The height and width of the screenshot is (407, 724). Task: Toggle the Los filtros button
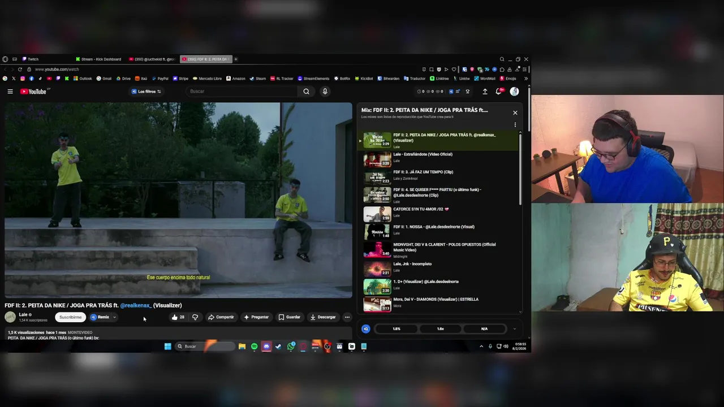click(x=146, y=92)
